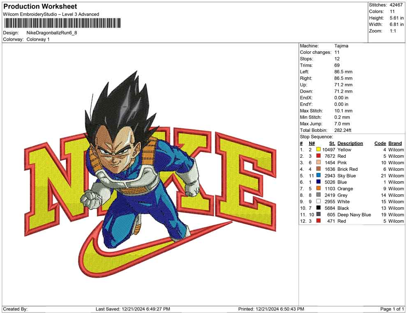Click the stitches count '42467'
This screenshot has width=407, height=313.
pos(396,5)
